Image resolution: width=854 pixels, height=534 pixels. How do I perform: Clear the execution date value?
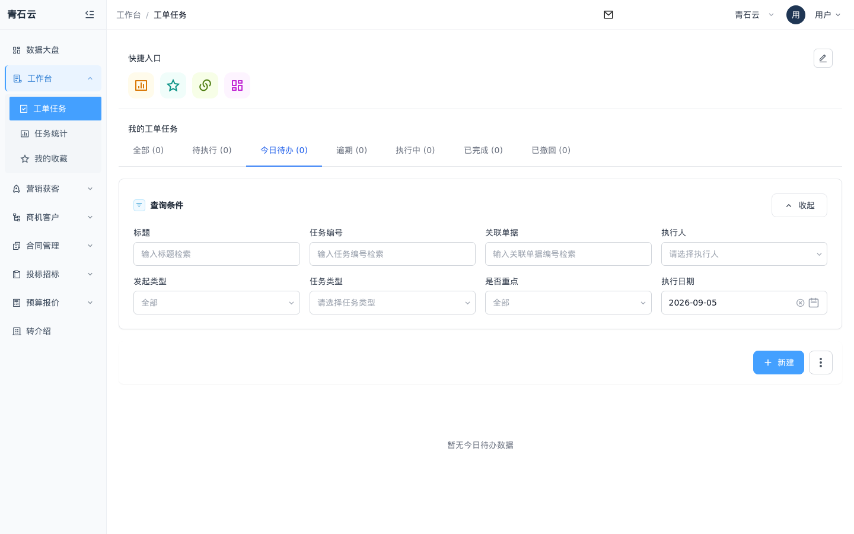[x=800, y=303]
